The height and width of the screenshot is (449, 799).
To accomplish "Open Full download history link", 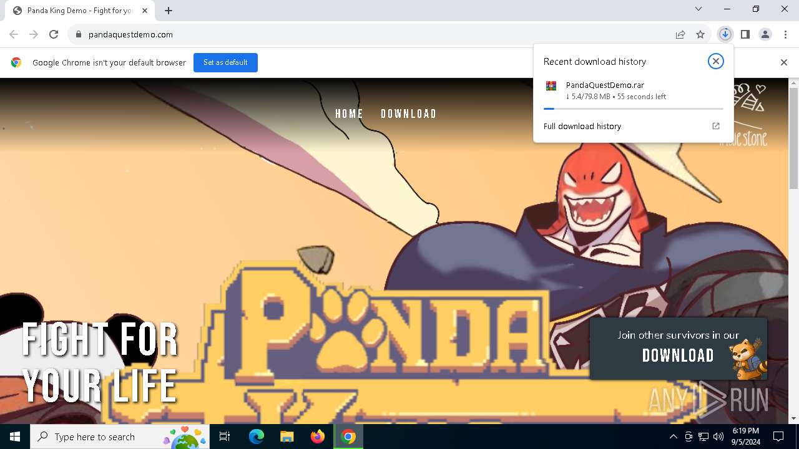I will point(582,126).
